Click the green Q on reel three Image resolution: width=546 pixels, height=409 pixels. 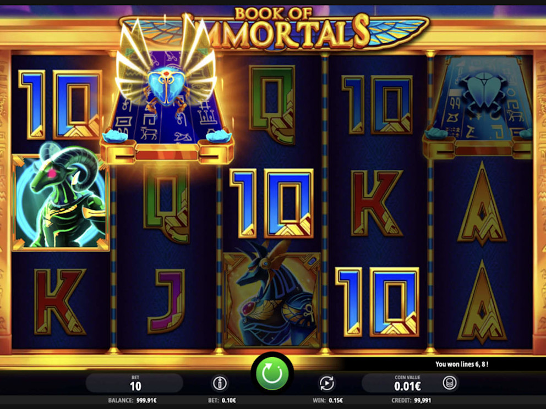[x=272, y=104]
